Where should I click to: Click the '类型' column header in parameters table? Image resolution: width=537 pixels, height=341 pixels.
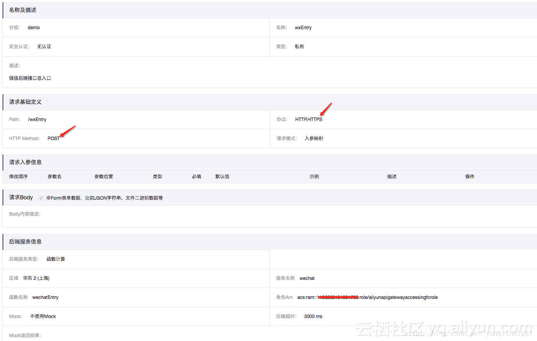(158, 177)
